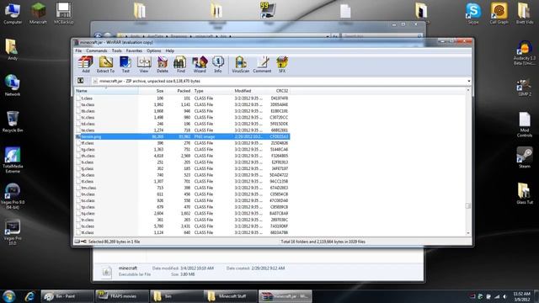Switch to FRAPS movies taskbar window

pyautogui.click(x=122, y=296)
